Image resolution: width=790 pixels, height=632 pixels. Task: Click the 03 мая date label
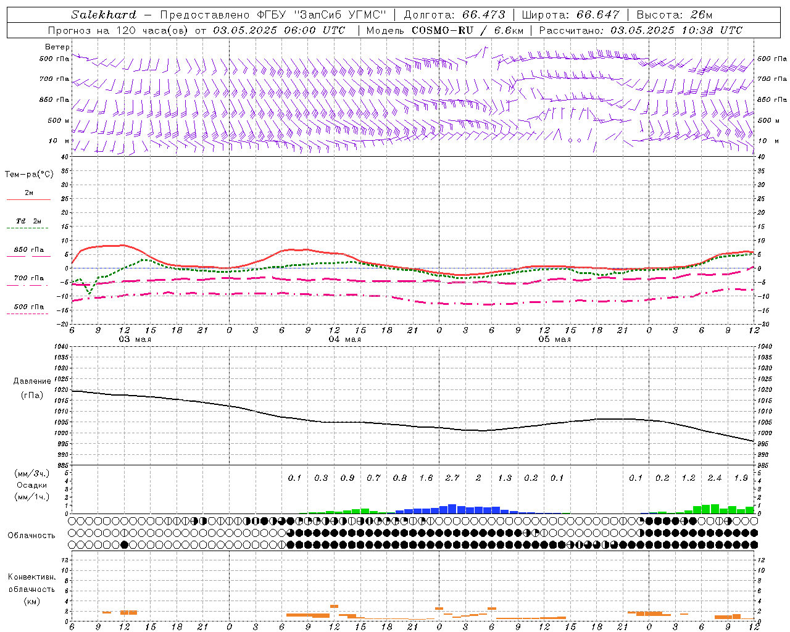click(x=135, y=339)
